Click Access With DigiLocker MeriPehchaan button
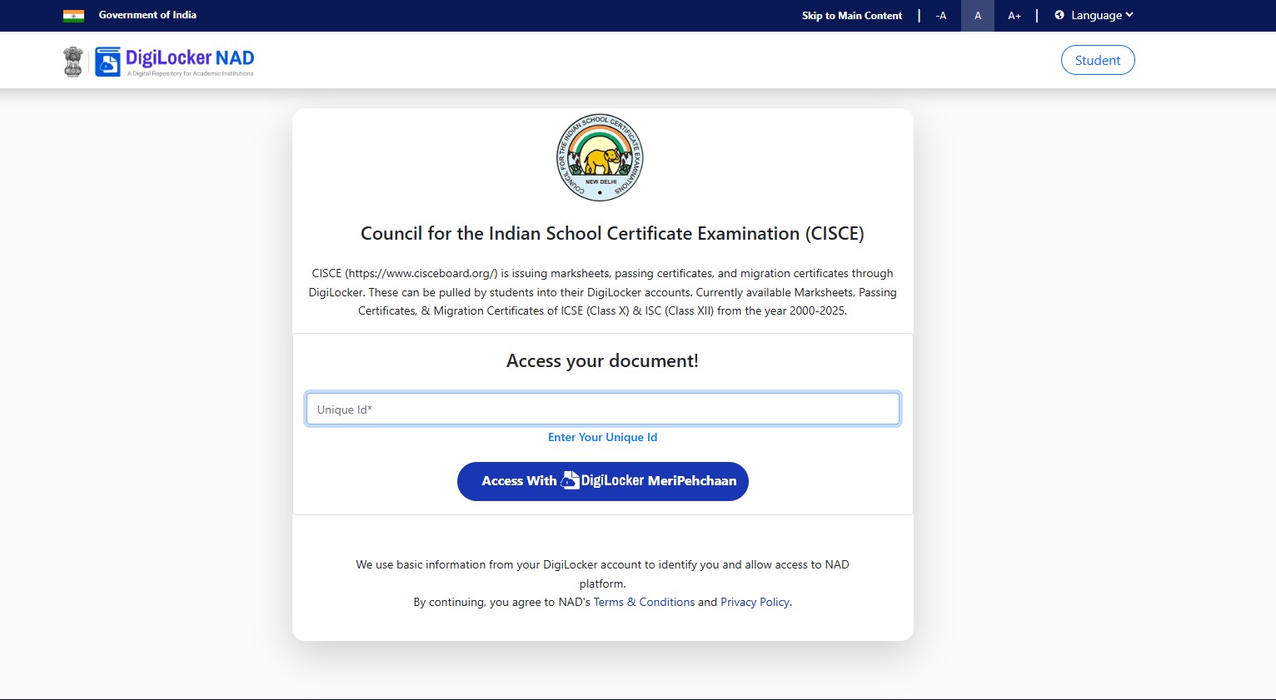 603,481
